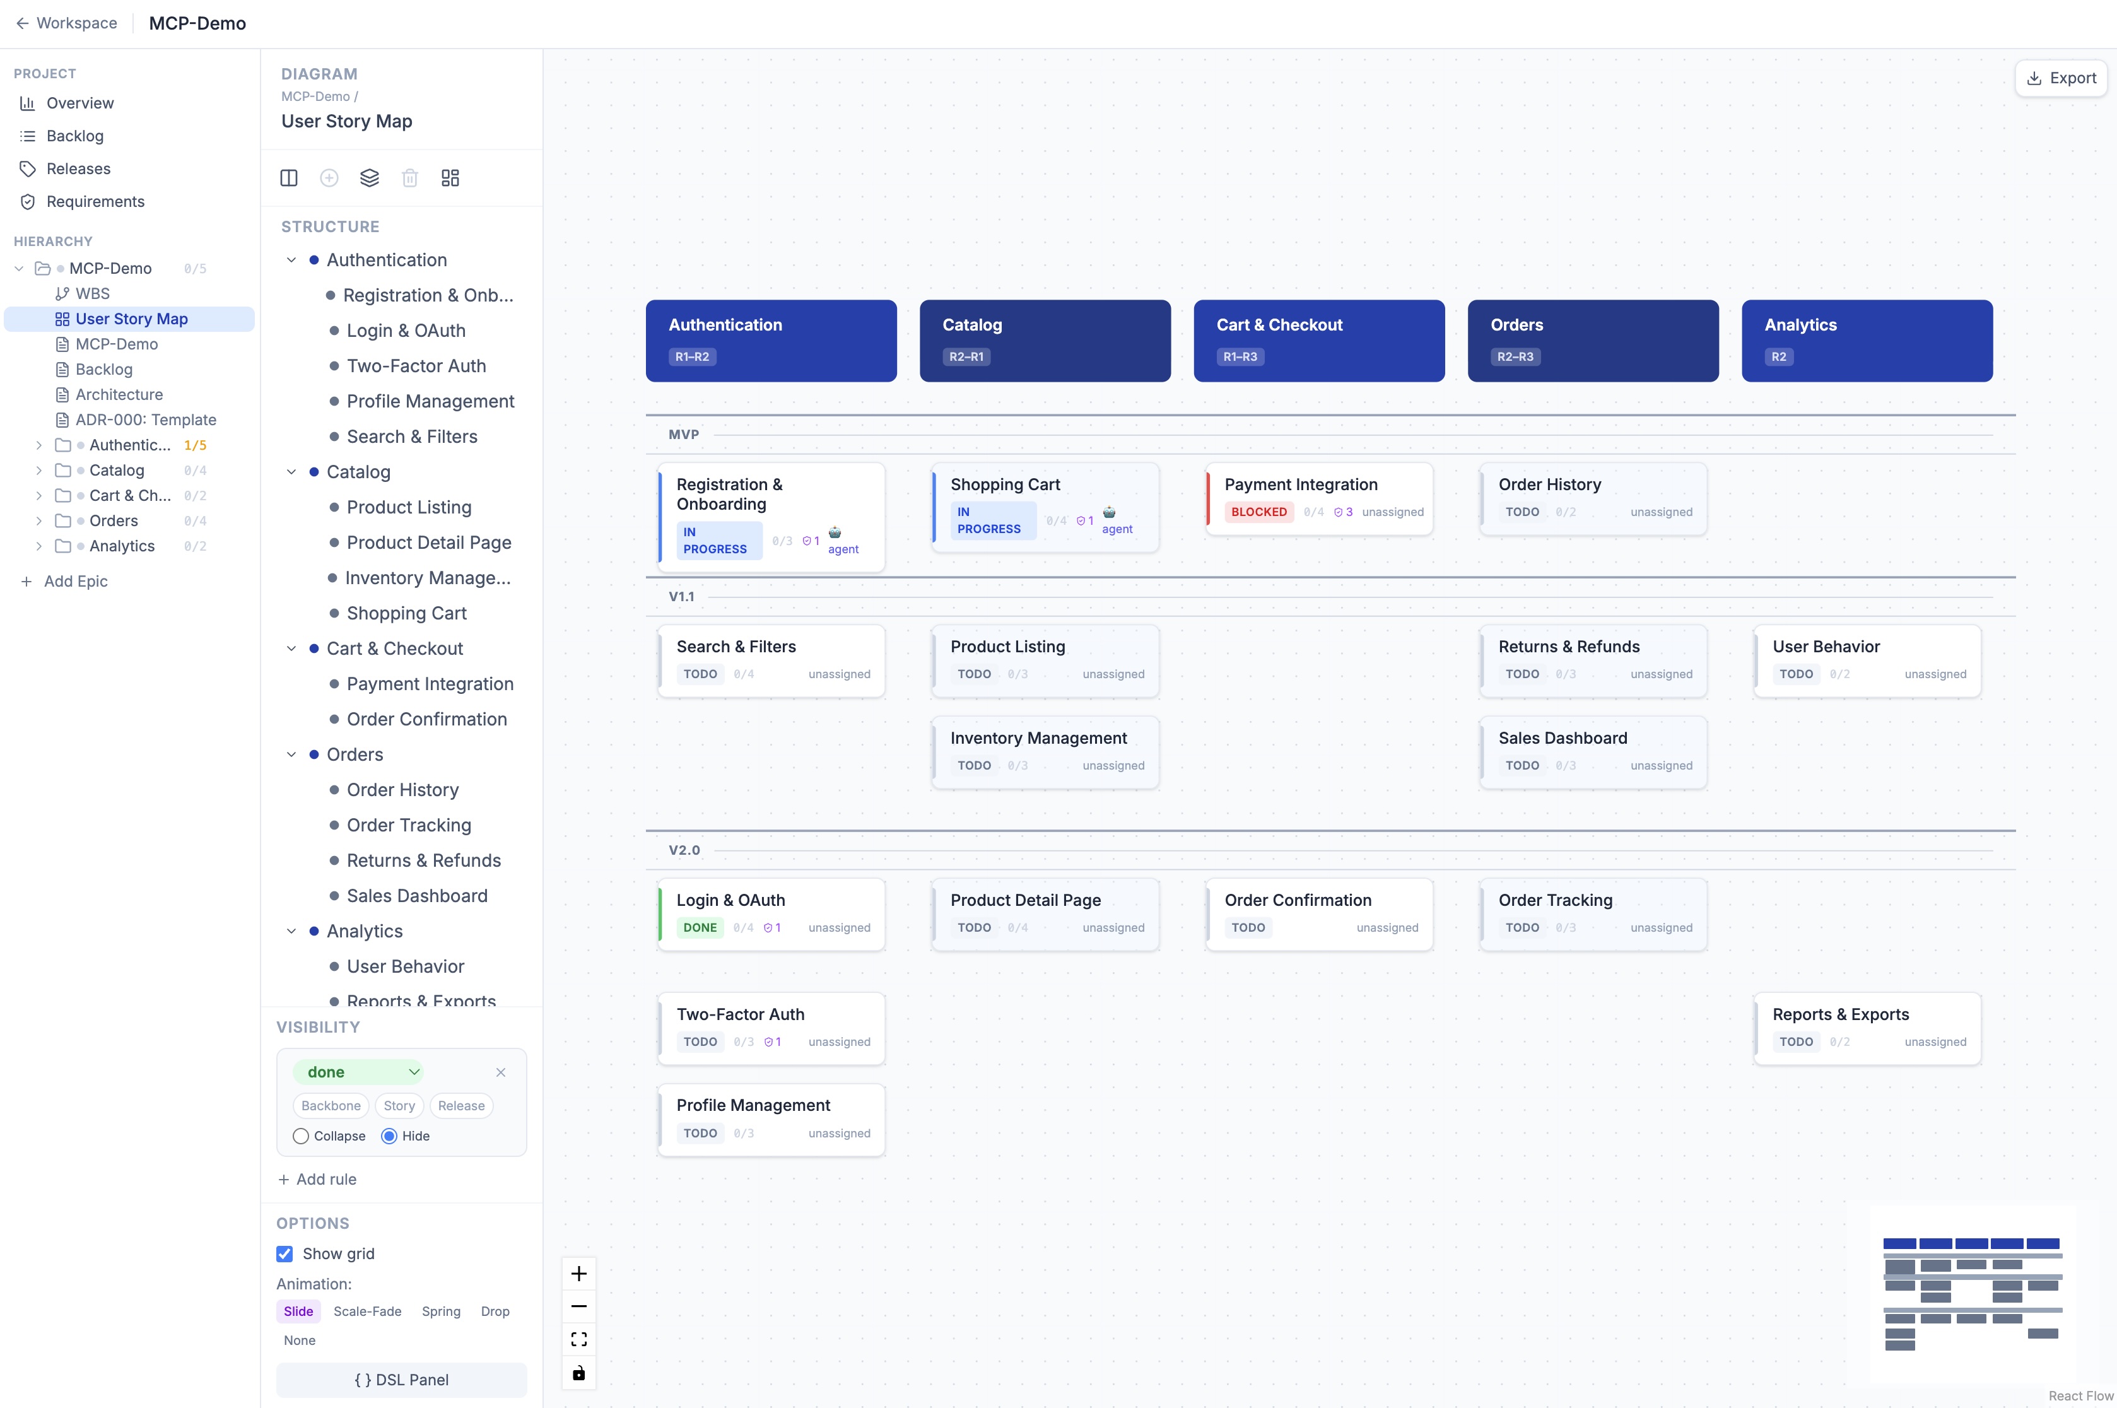The height and width of the screenshot is (1408, 2117).
Task: Toggle the Release scope chip
Action: point(462,1105)
